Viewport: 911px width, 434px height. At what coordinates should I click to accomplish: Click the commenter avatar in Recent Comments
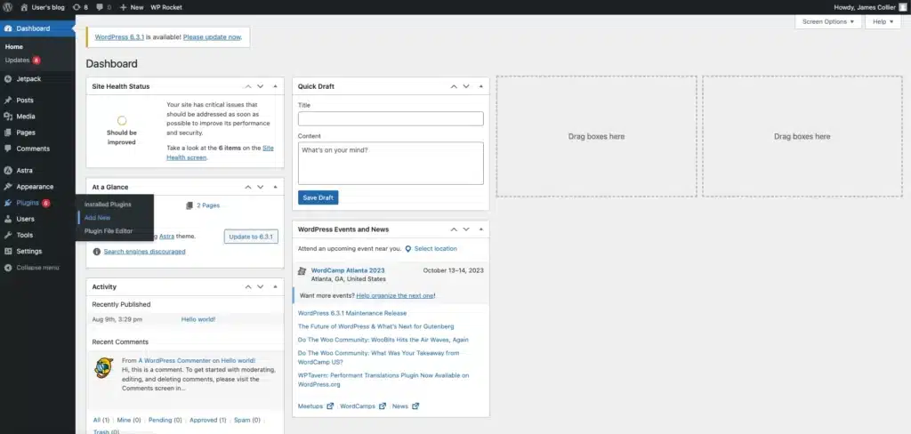click(x=103, y=367)
